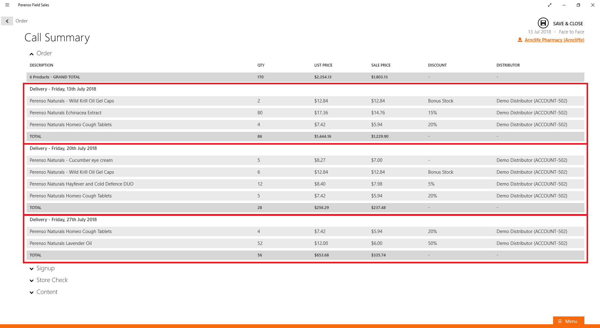Select Perenso Naturals - Cucumber eye cream row
600x328 pixels.
click(305, 160)
